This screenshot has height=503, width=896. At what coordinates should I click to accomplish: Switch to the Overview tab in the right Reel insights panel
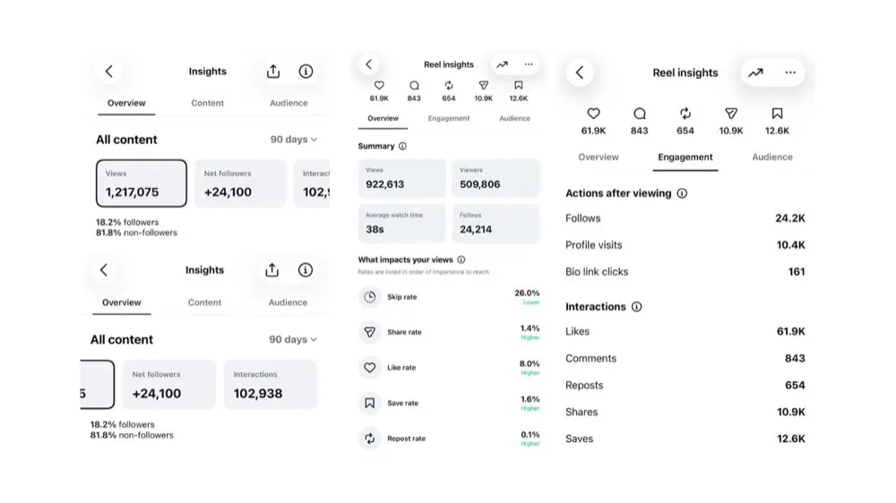tap(599, 157)
